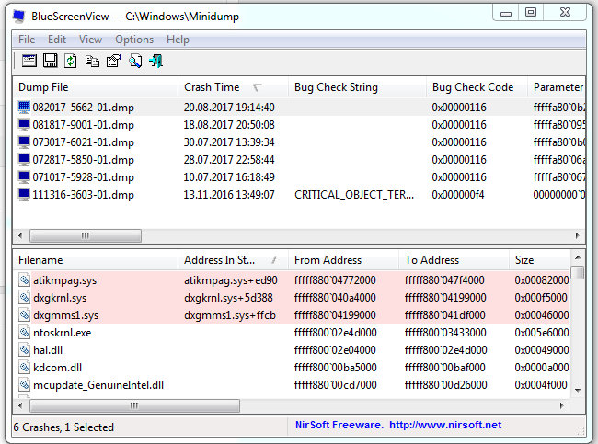Image resolution: width=598 pixels, height=444 pixels.
Task: Open the Help menu
Action: coord(178,40)
